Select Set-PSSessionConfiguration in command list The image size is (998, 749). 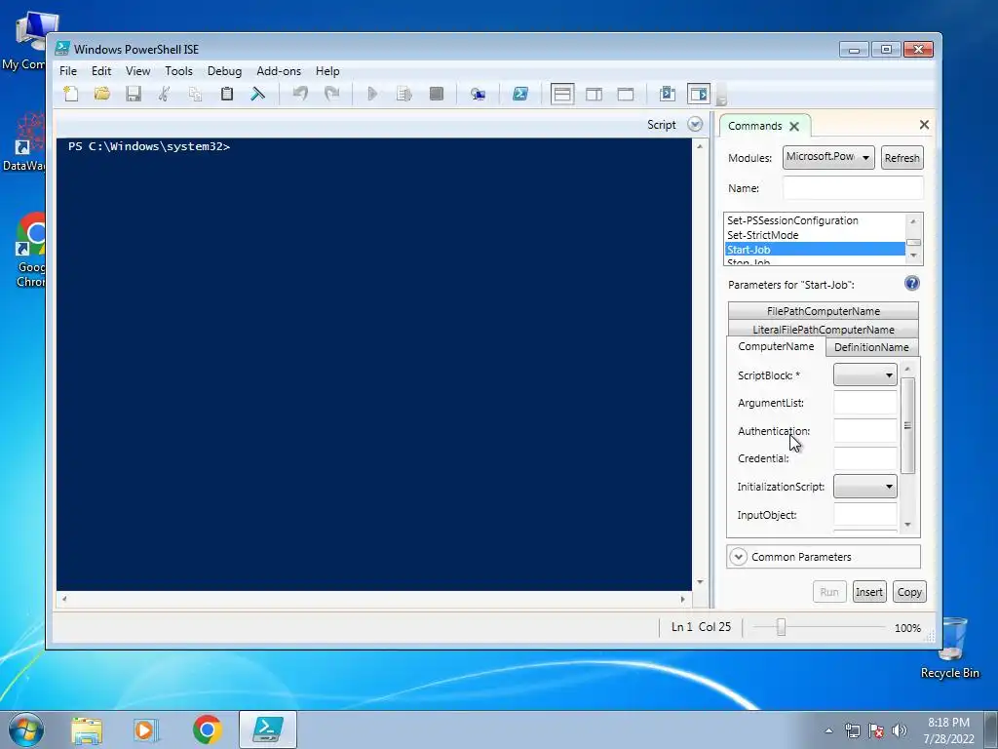pyautogui.click(x=815, y=220)
